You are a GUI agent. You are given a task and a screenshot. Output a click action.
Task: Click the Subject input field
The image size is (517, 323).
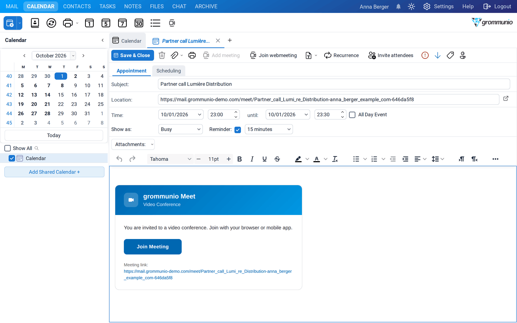click(x=334, y=84)
